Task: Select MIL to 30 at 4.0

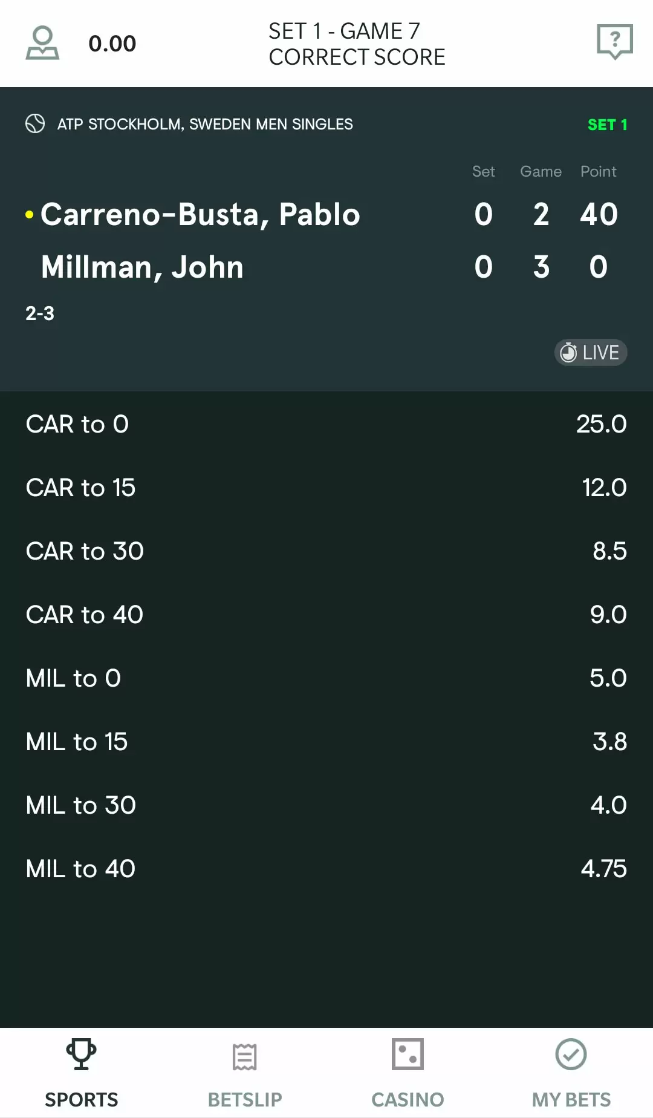Action: 326,805
